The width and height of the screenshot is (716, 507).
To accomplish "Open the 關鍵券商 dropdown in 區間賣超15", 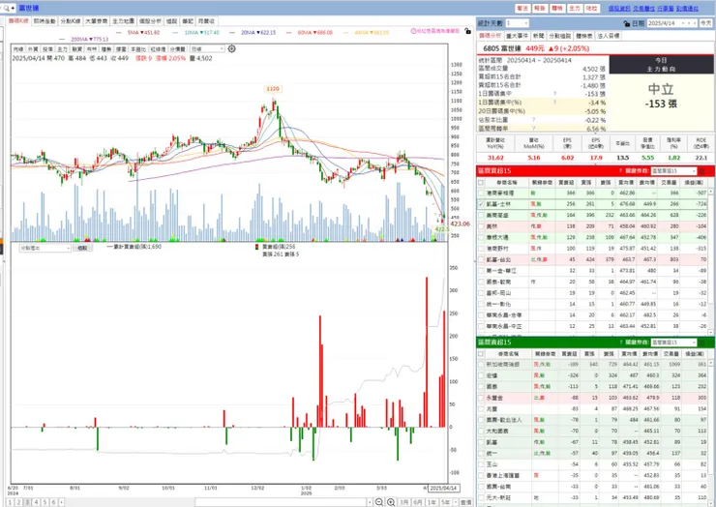I will point(673,343).
